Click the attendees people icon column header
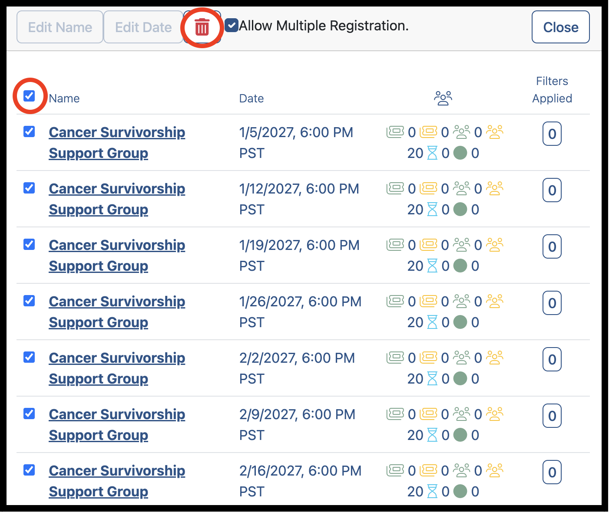 pos(443,98)
